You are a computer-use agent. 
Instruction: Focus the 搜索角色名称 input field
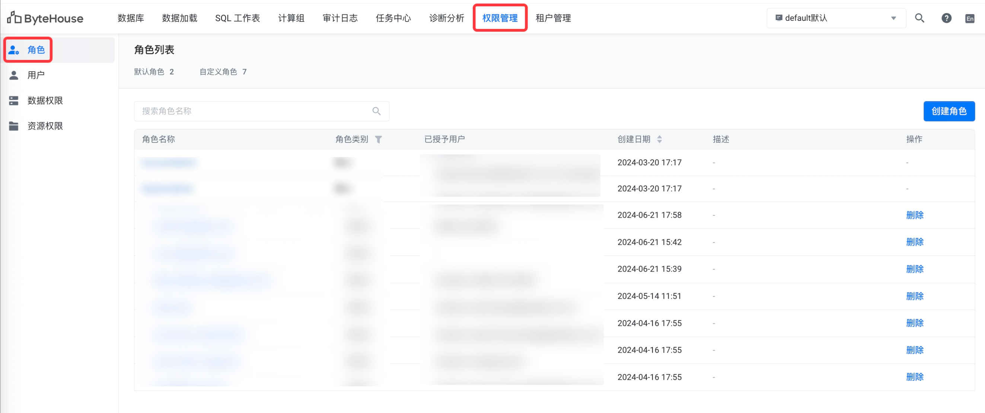(x=252, y=111)
